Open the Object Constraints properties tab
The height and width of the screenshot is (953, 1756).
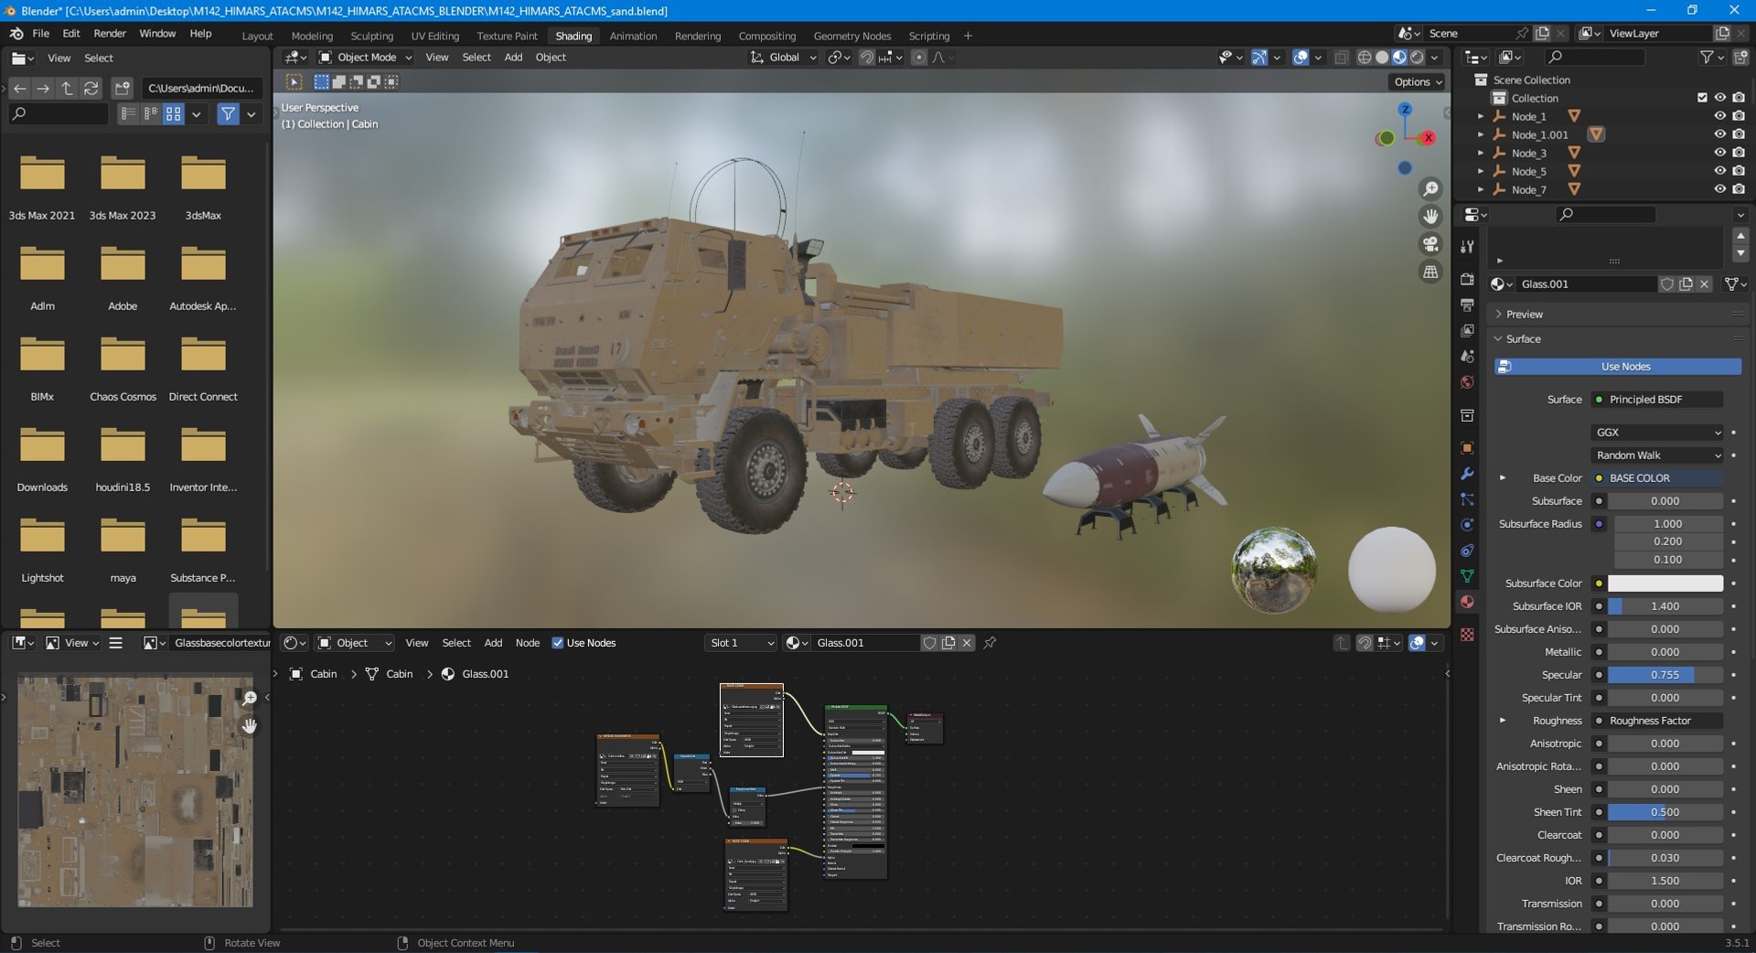[1467, 551]
